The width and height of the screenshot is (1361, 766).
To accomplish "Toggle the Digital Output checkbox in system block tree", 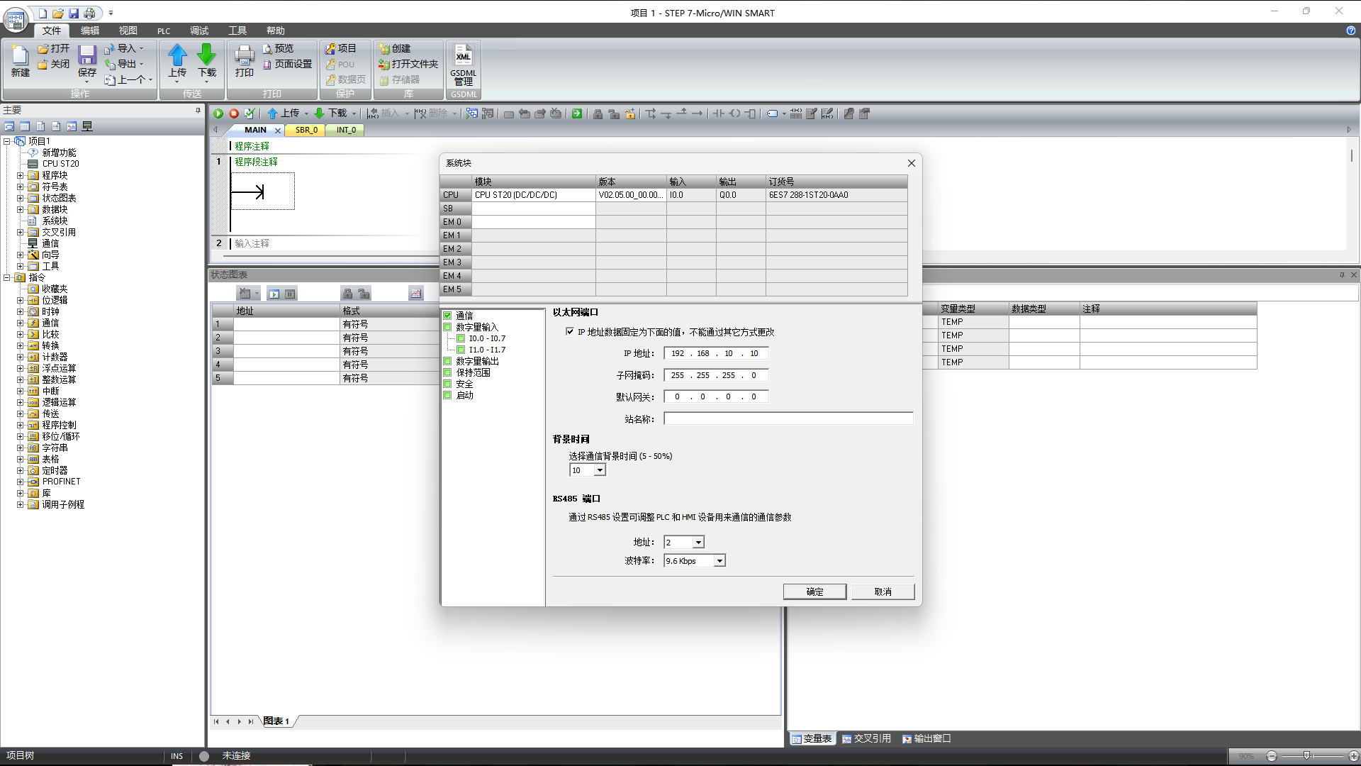I will pyautogui.click(x=448, y=361).
